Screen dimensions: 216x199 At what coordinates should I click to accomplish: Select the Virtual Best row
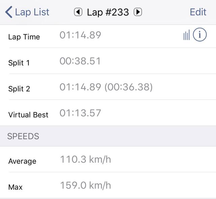click(x=108, y=113)
